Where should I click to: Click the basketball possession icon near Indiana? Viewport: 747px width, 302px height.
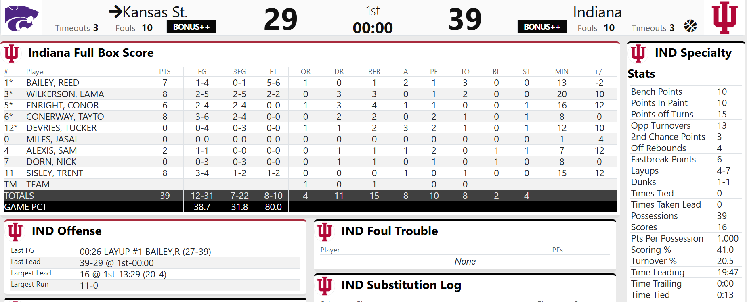[x=690, y=26]
